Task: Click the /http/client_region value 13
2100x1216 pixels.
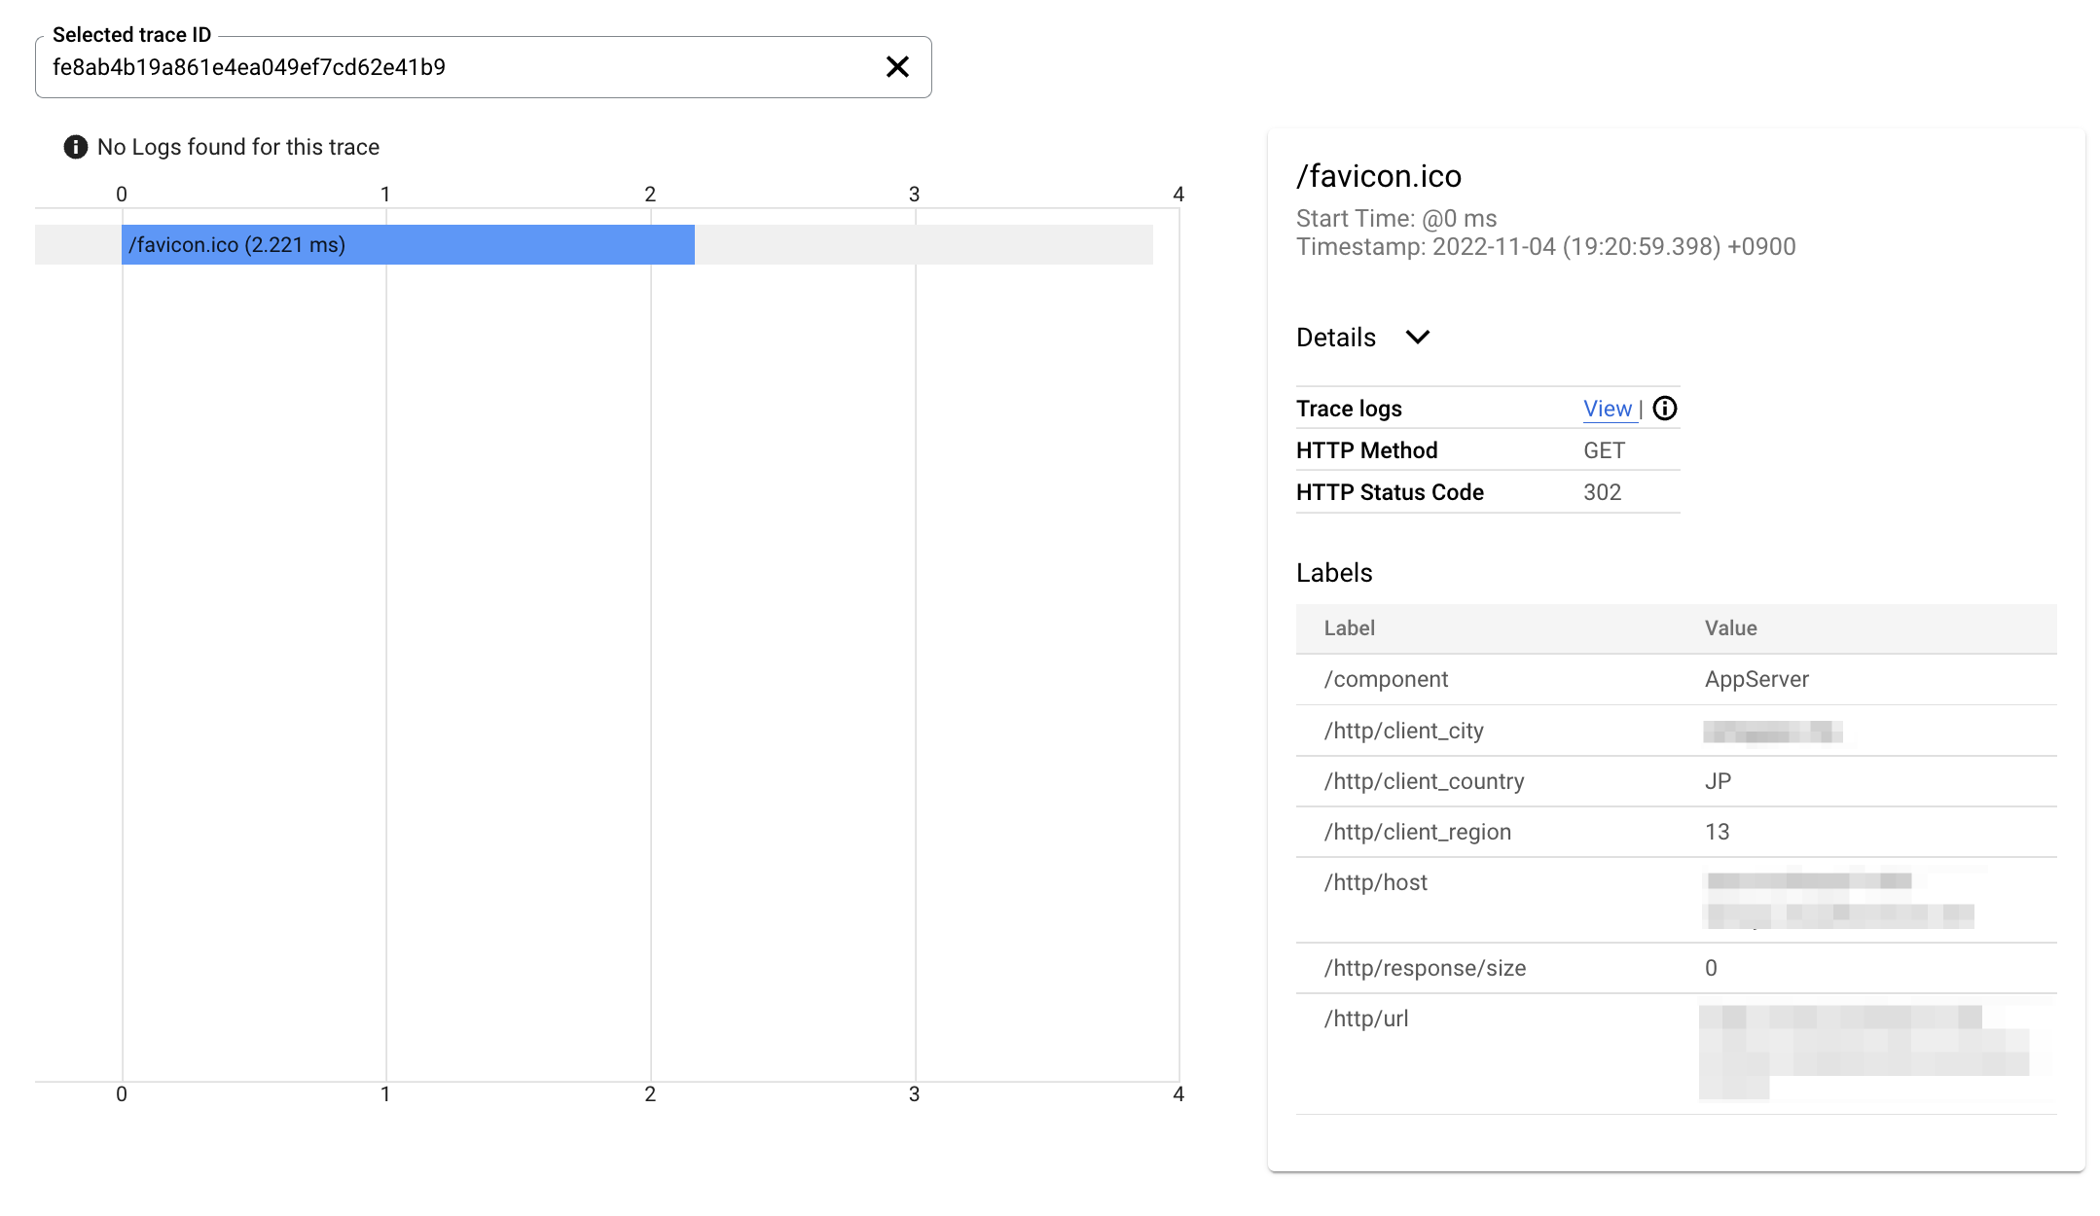Action: pyautogui.click(x=1717, y=832)
